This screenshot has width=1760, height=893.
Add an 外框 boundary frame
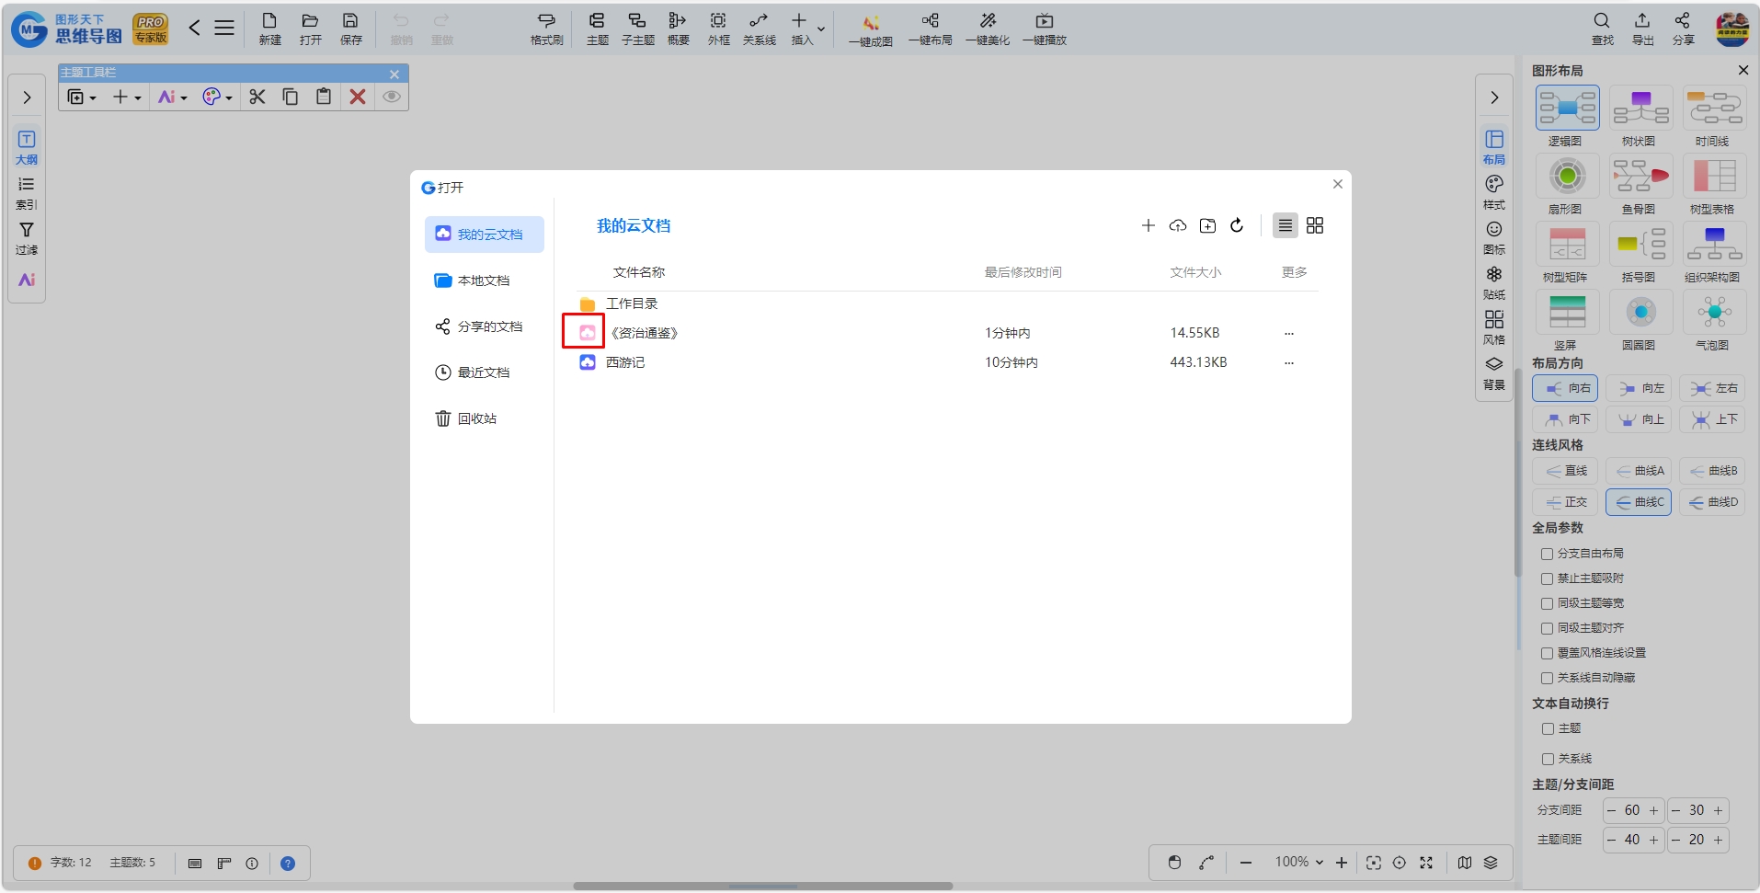[718, 29]
